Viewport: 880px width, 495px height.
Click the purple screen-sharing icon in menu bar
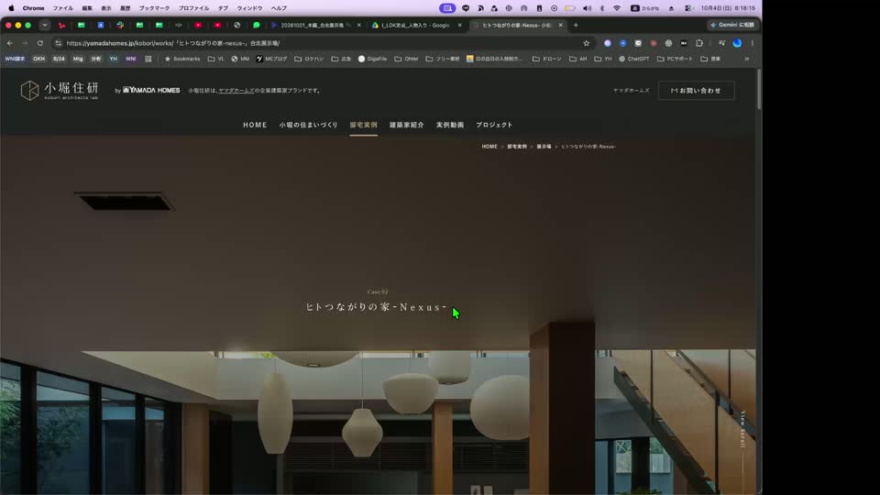(x=447, y=8)
